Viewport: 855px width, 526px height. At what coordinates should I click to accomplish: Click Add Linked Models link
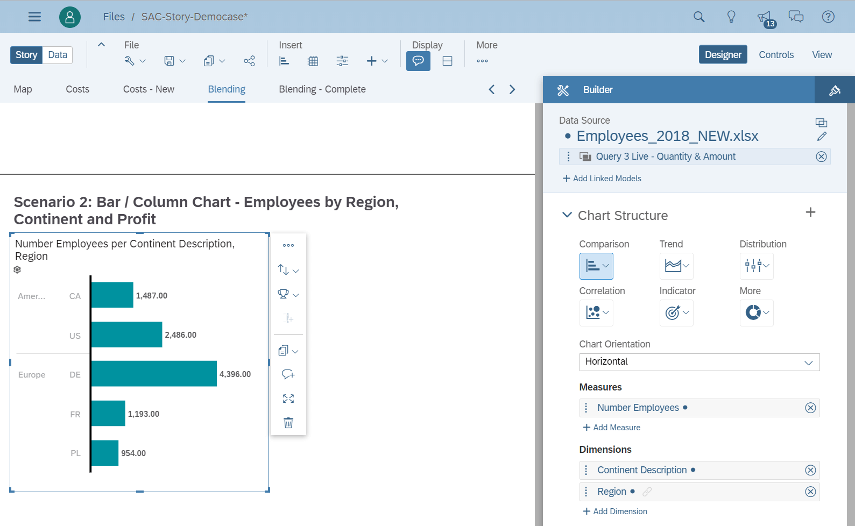(602, 179)
